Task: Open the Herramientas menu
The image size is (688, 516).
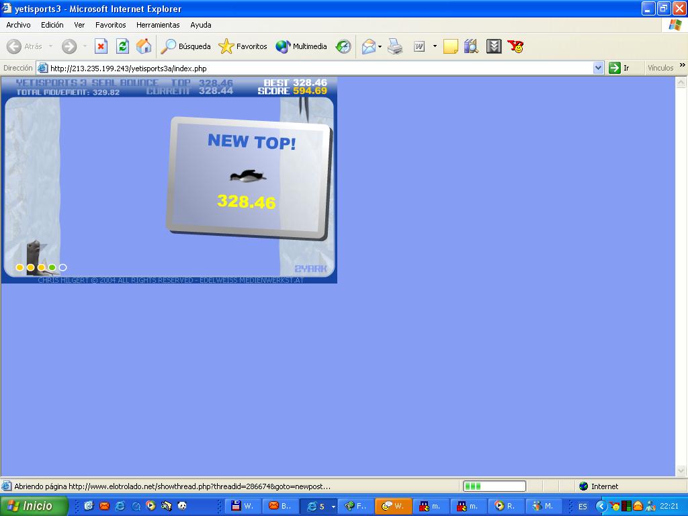Action: point(158,25)
